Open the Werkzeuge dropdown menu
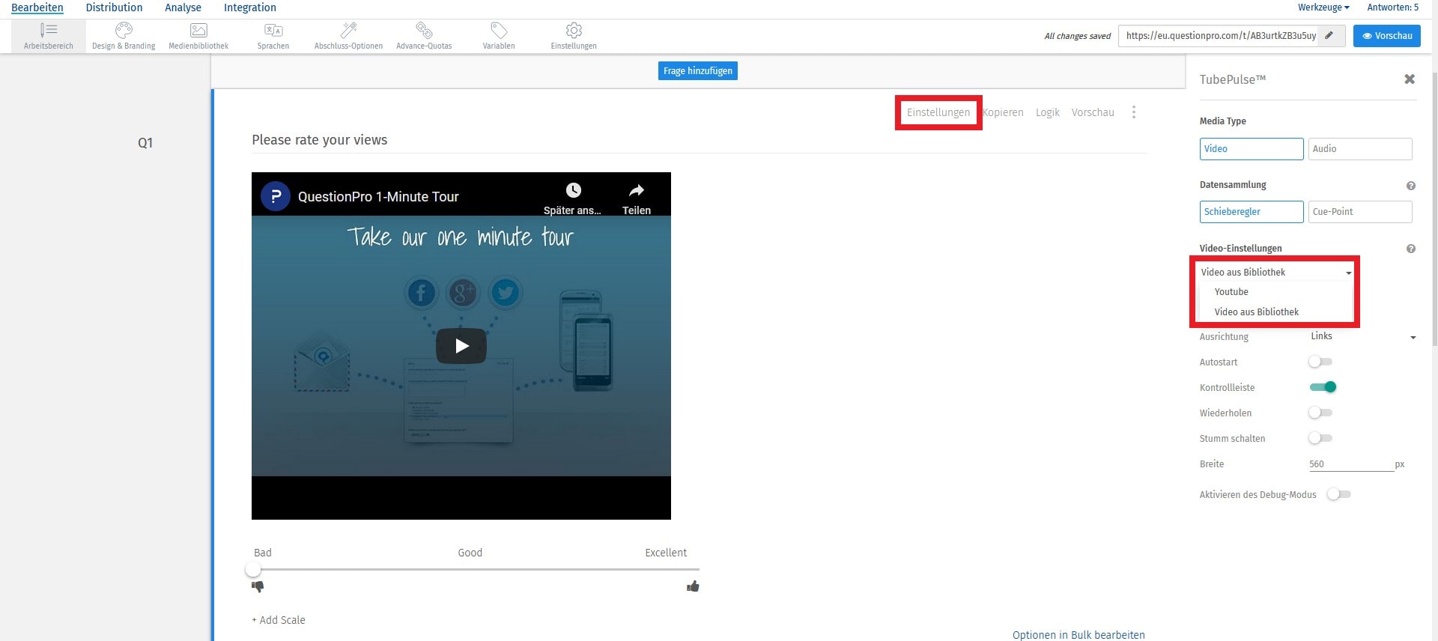This screenshot has height=641, width=1438. pos(1323,7)
